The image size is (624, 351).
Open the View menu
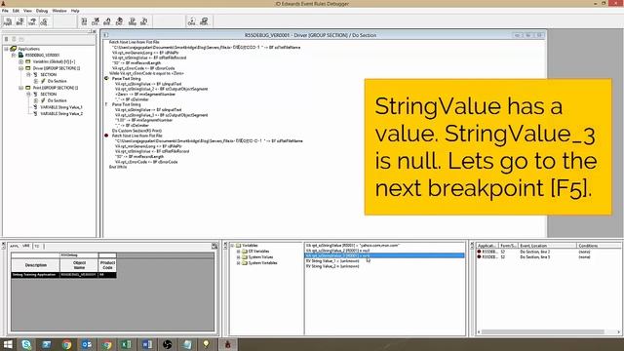[27, 11]
